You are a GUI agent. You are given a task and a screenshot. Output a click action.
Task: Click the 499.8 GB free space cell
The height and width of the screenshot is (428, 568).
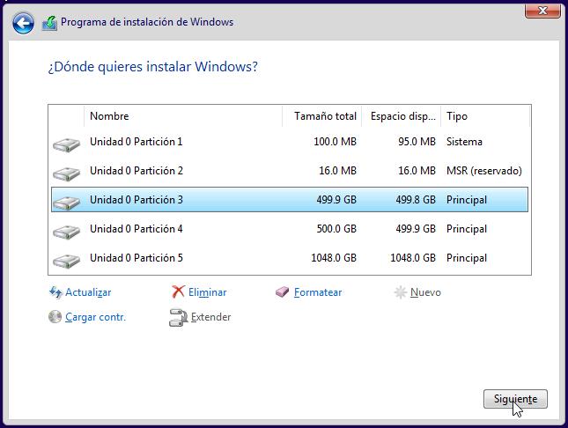(416, 200)
